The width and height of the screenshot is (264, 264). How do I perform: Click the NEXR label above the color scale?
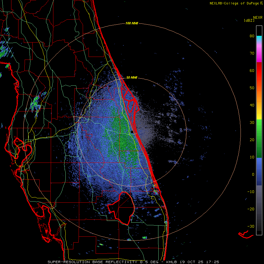[258, 18]
